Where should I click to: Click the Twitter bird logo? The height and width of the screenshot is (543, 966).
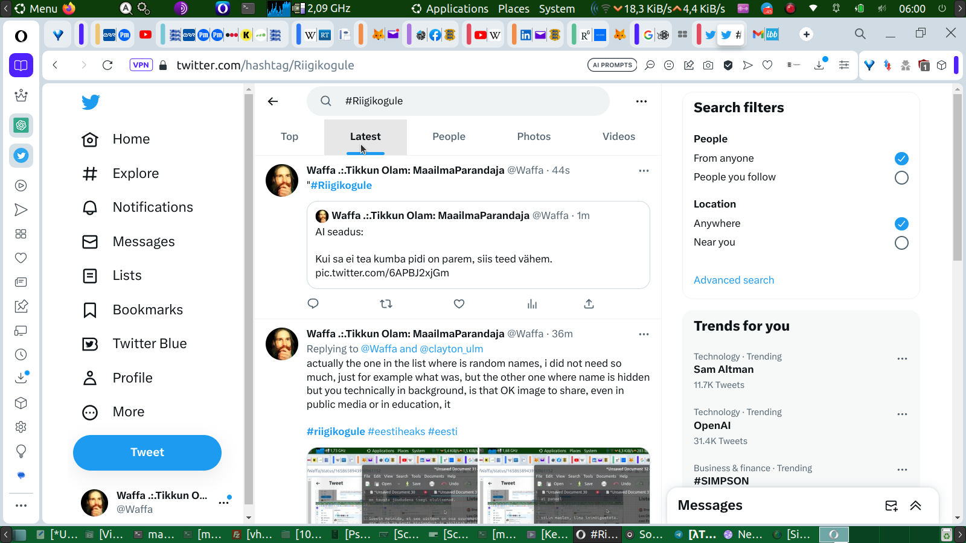(91, 102)
